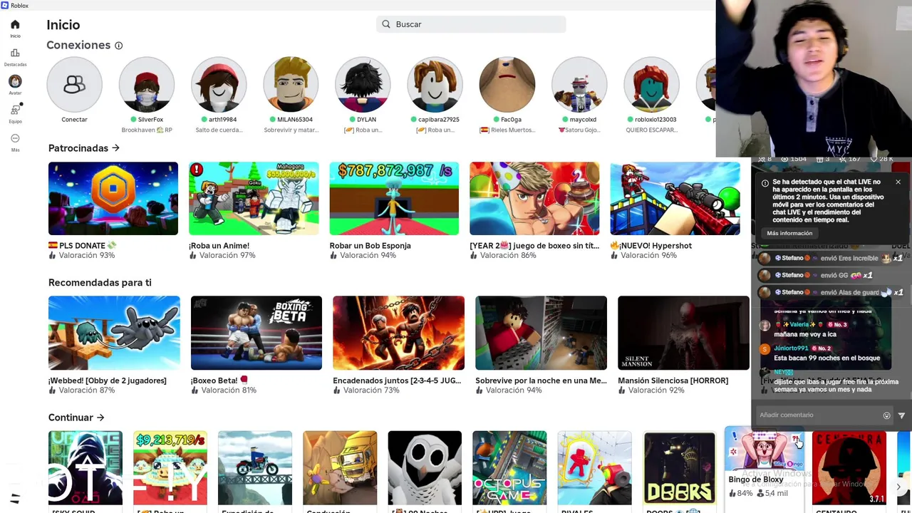The height and width of the screenshot is (513, 912).
Task: Open the white owl 99 Noches thumbnail
Action: click(425, 468)
